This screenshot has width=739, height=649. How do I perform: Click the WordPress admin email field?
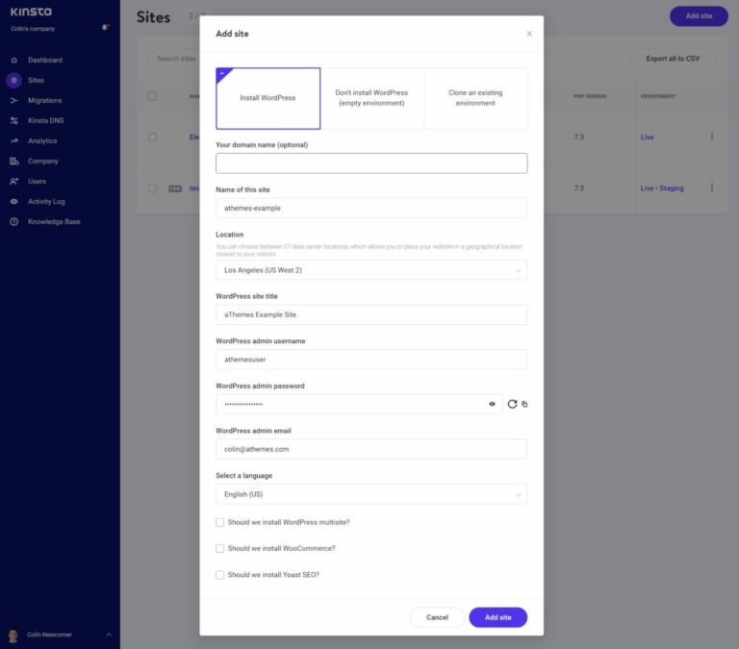tap(371, 449)
